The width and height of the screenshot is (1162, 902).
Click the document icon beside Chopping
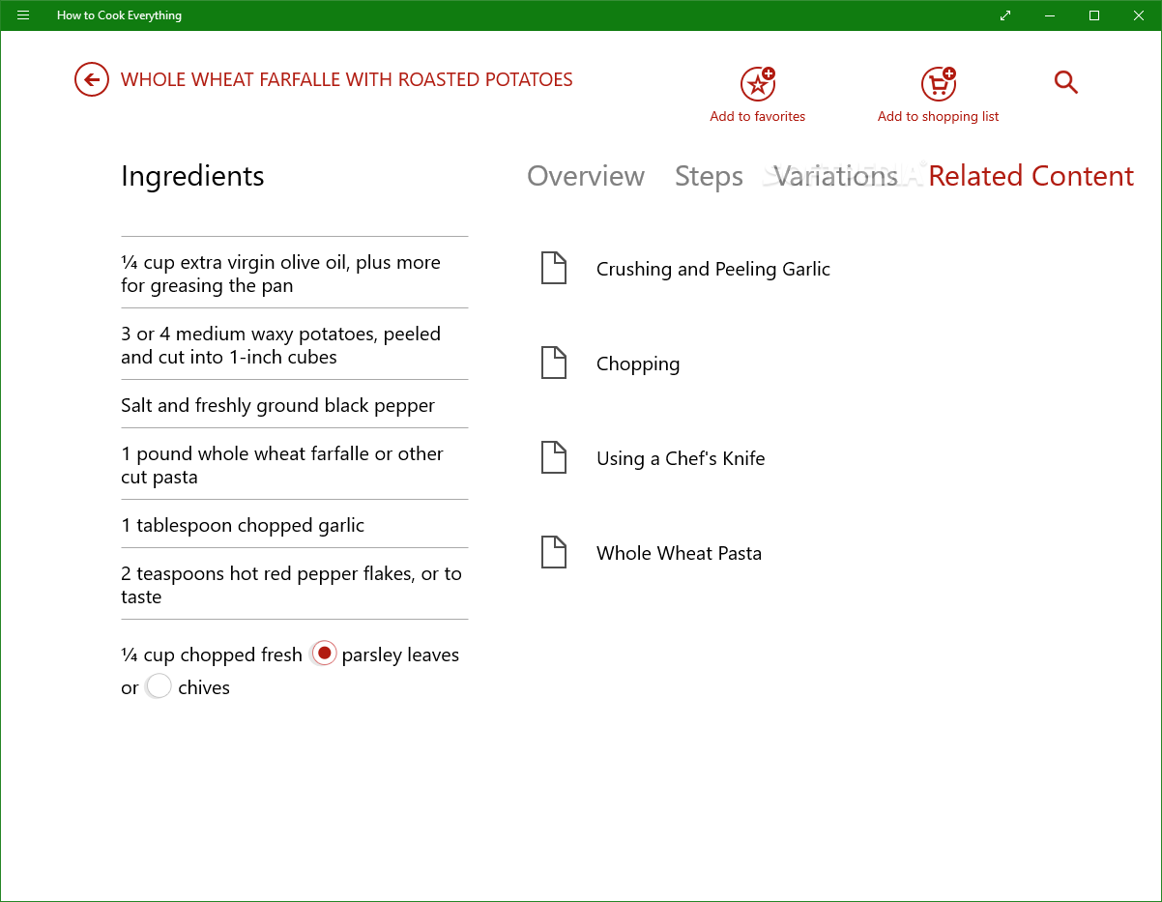[553, 363]
